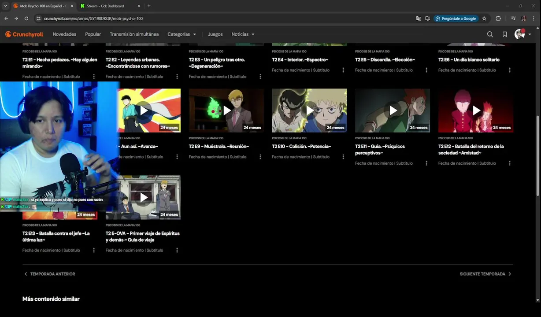Viewport: 541px width, 317px height.
Task: Open media controls icon in toolbar
Action: 513,18
